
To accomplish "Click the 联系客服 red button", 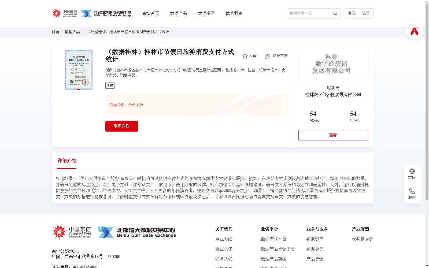I will point(122,126).
